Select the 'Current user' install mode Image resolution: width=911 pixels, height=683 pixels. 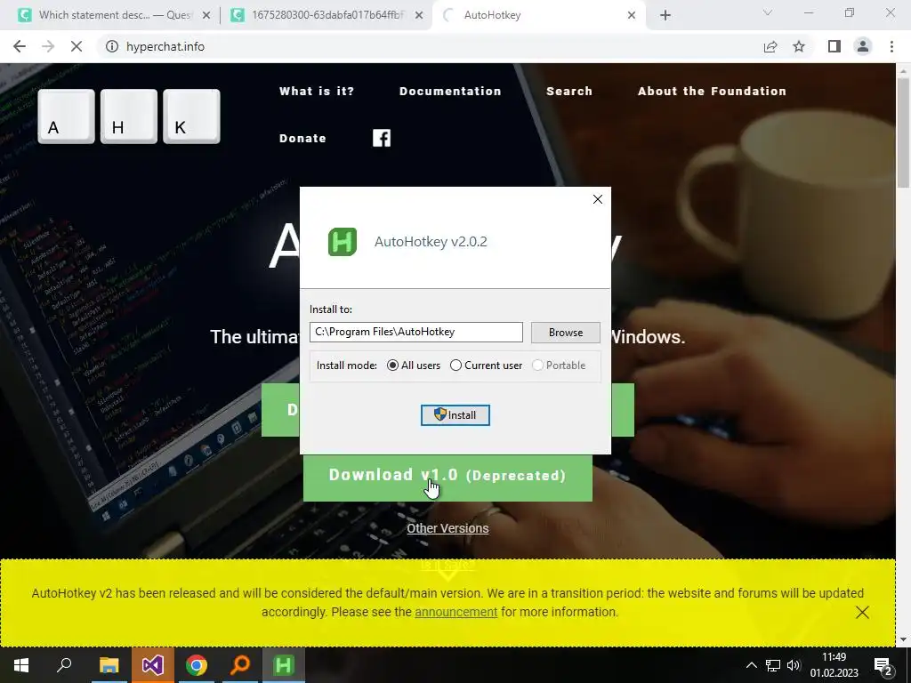(x=487, y=366)
